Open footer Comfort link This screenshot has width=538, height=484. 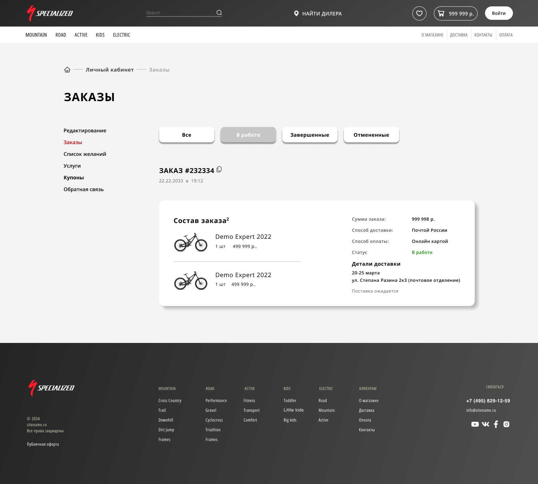[250, 420]
